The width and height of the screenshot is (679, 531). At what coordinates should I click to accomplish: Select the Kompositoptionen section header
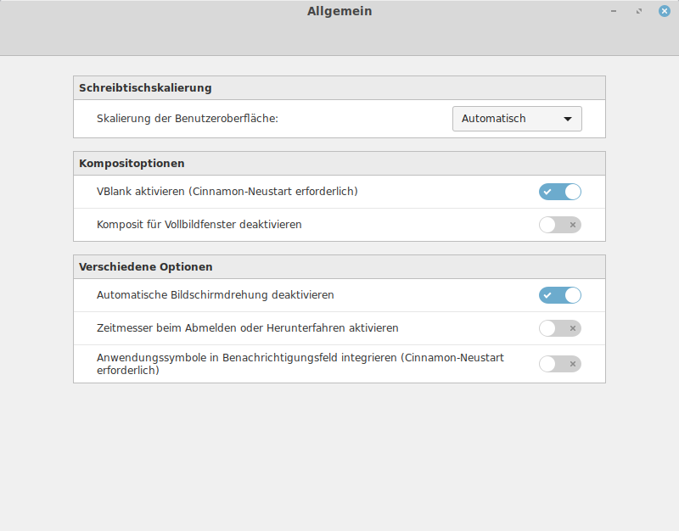coord(132,163)
